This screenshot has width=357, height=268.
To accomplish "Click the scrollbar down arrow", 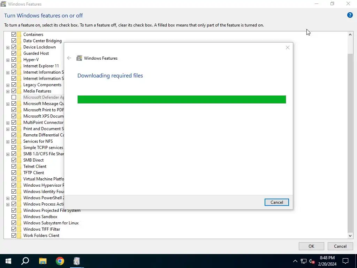I will click(350, 236).
